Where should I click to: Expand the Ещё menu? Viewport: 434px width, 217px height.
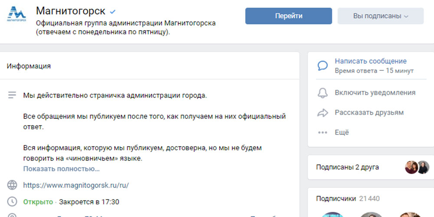[x=342, y=132]
